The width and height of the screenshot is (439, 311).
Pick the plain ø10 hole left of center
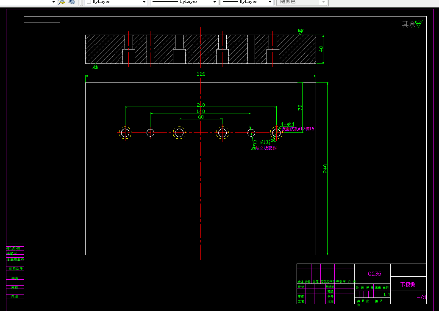click(x=150, y=132)
